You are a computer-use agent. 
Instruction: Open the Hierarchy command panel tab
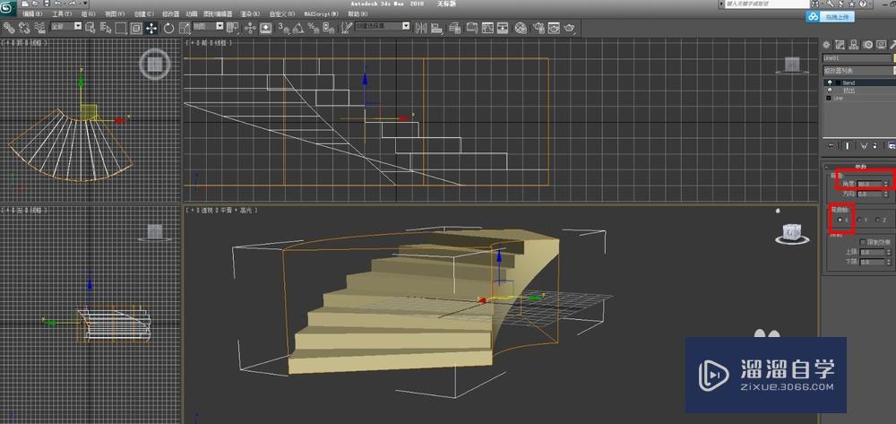point(853,45)
